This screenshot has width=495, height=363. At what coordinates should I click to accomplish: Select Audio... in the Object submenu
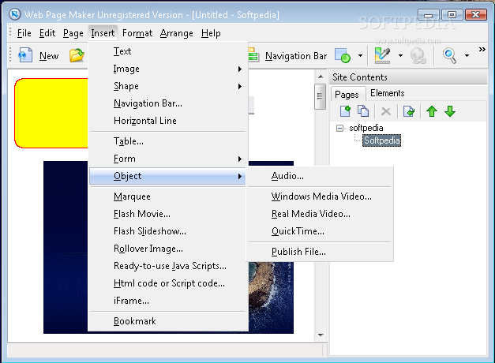(287, 176)
